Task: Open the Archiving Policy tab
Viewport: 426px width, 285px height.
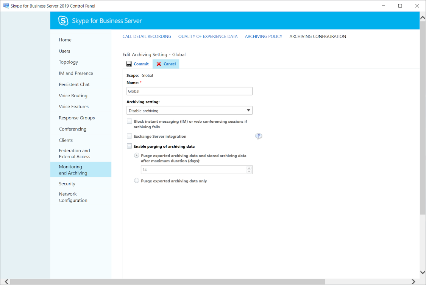Action: [x=264, y=36]
